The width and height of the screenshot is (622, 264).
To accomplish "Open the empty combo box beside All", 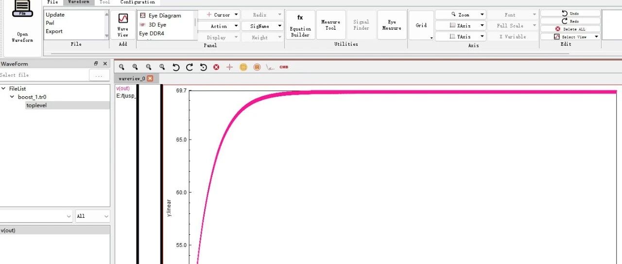I will (x=36, y=216).
